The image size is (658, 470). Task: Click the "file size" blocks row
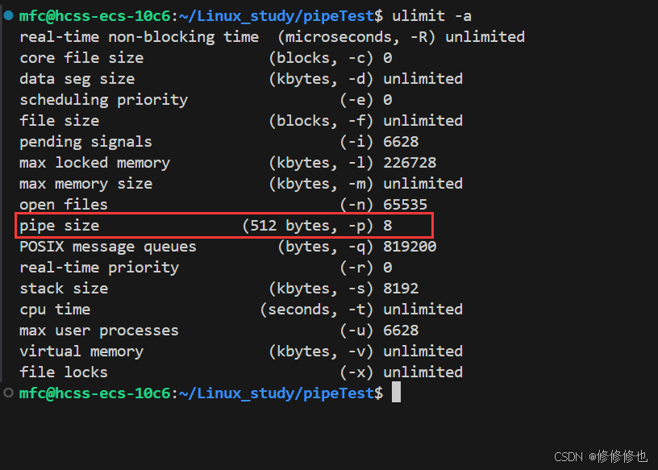pyautogui.click(x=241, y=121)
